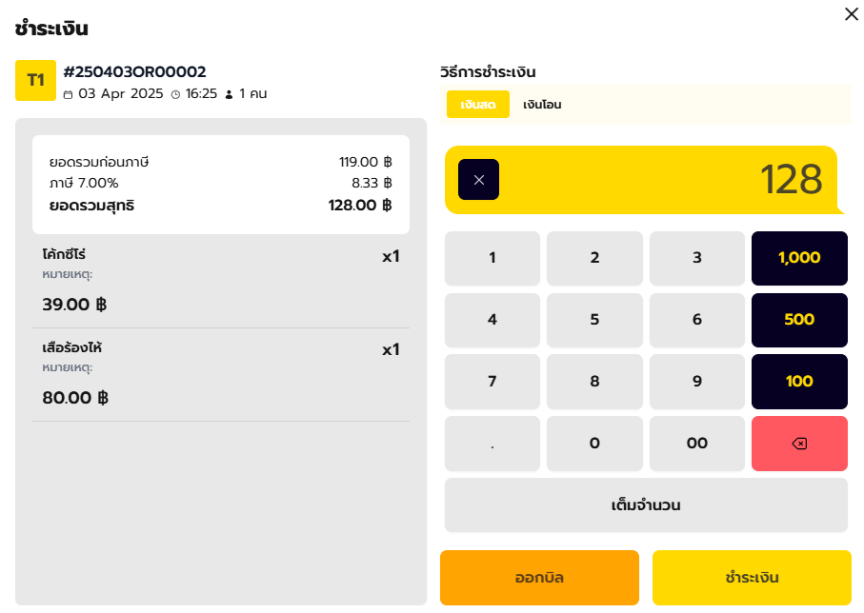Select the เสือร้องไห้ order item
The image size is (864, 613).
[221, 374]
